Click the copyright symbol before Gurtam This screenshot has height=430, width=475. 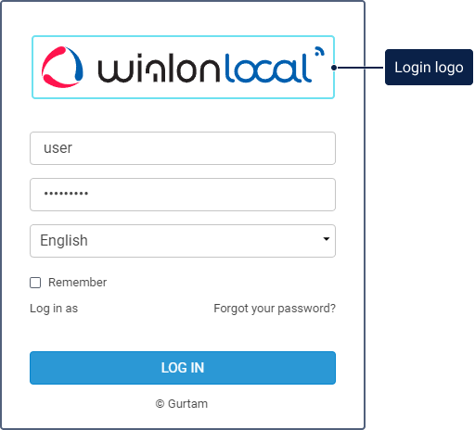(x=160, y=404)
